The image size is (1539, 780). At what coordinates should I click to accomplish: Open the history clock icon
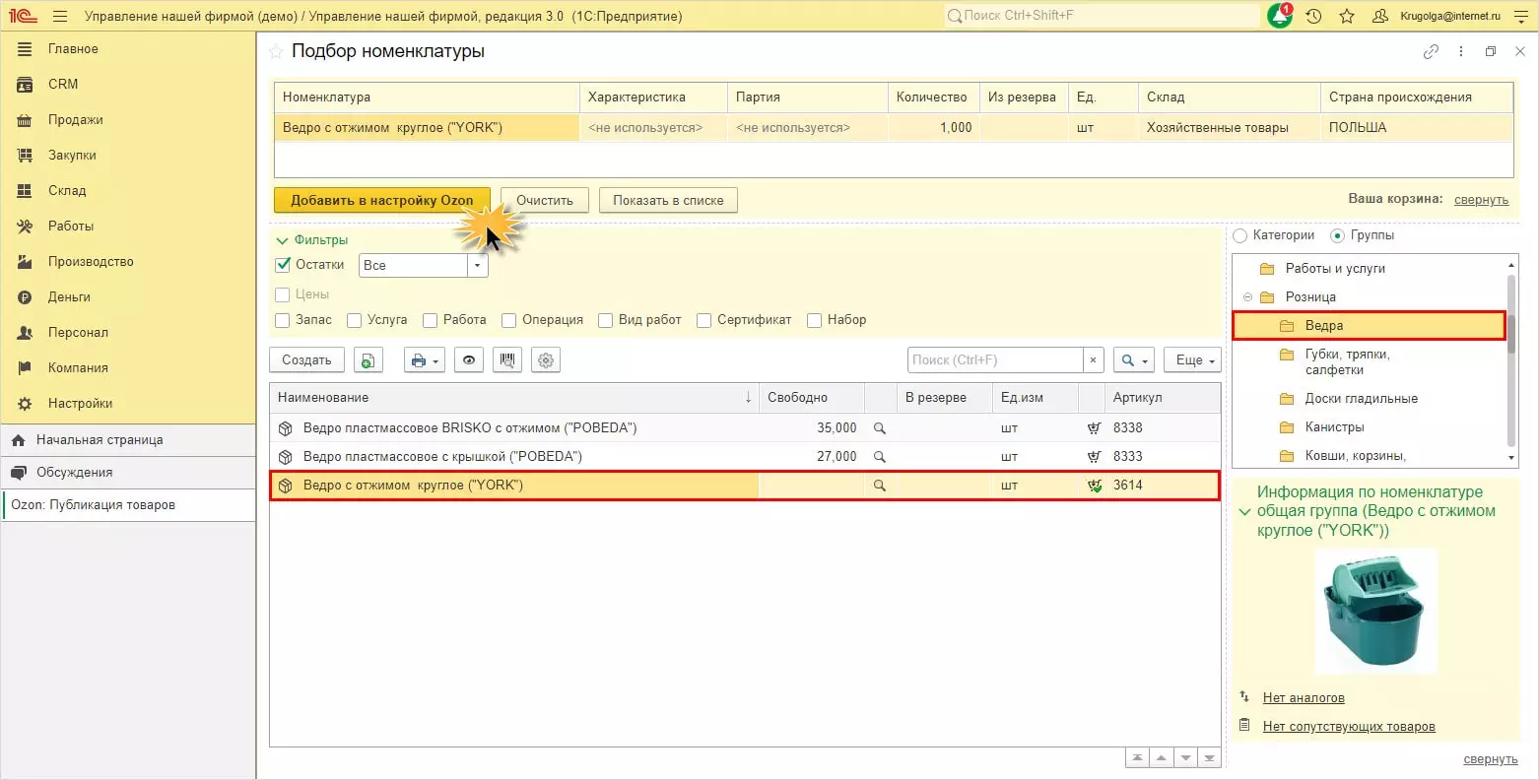click(1313, 17)
